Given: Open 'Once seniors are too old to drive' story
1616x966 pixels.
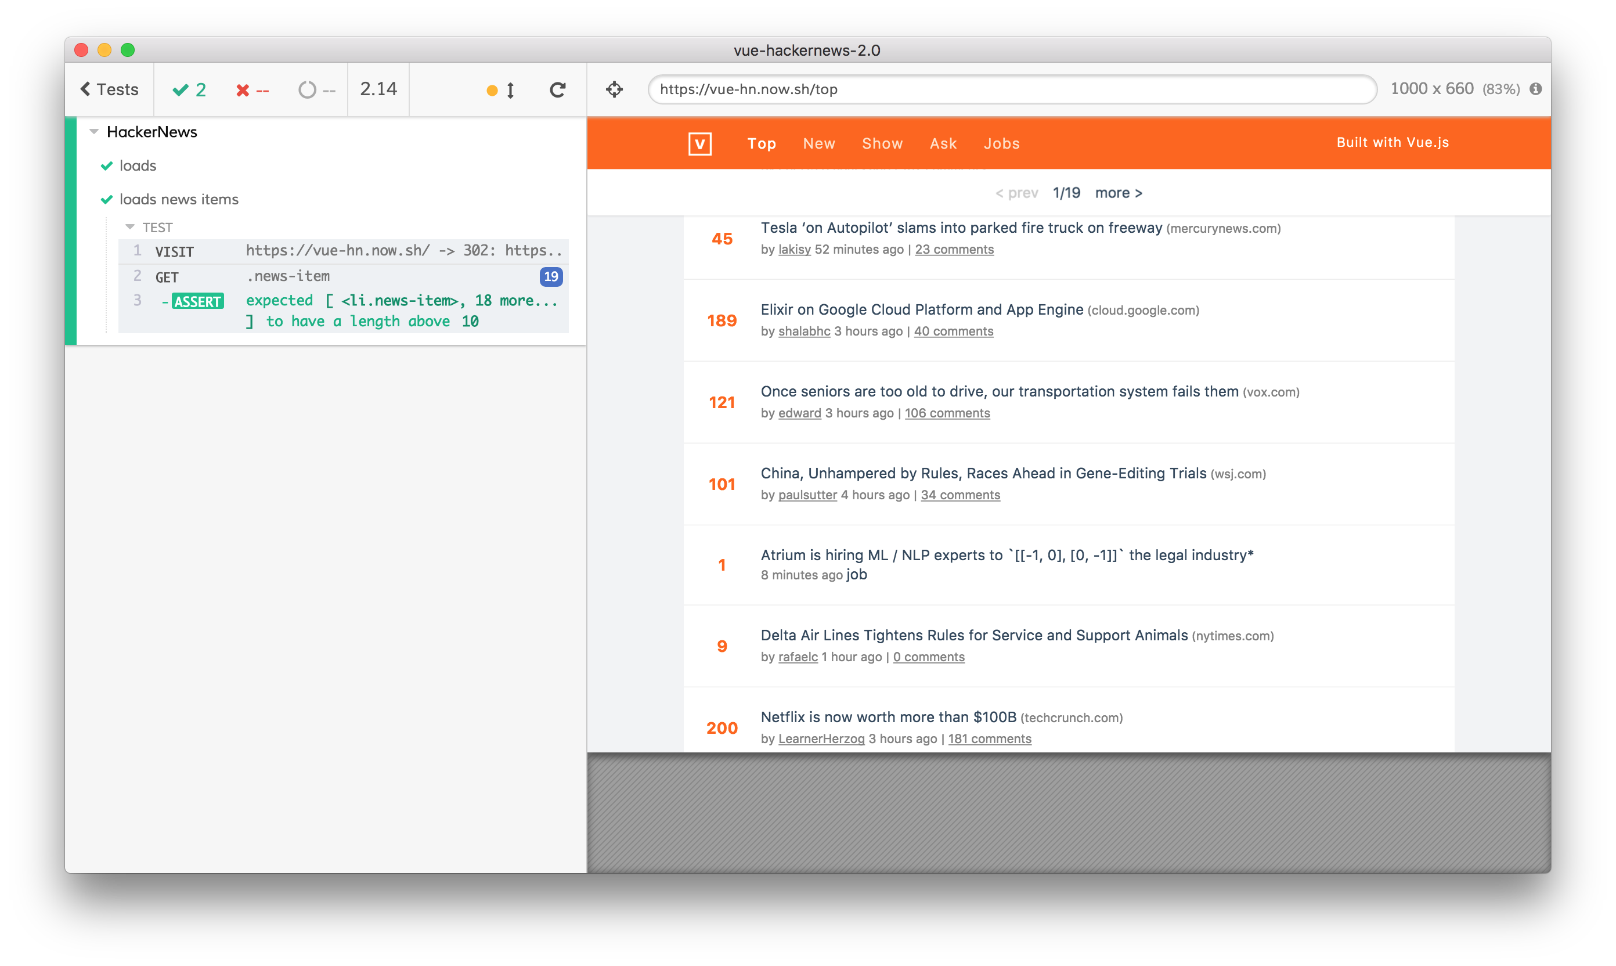Looking at the screenshot, I should point(999,392).
